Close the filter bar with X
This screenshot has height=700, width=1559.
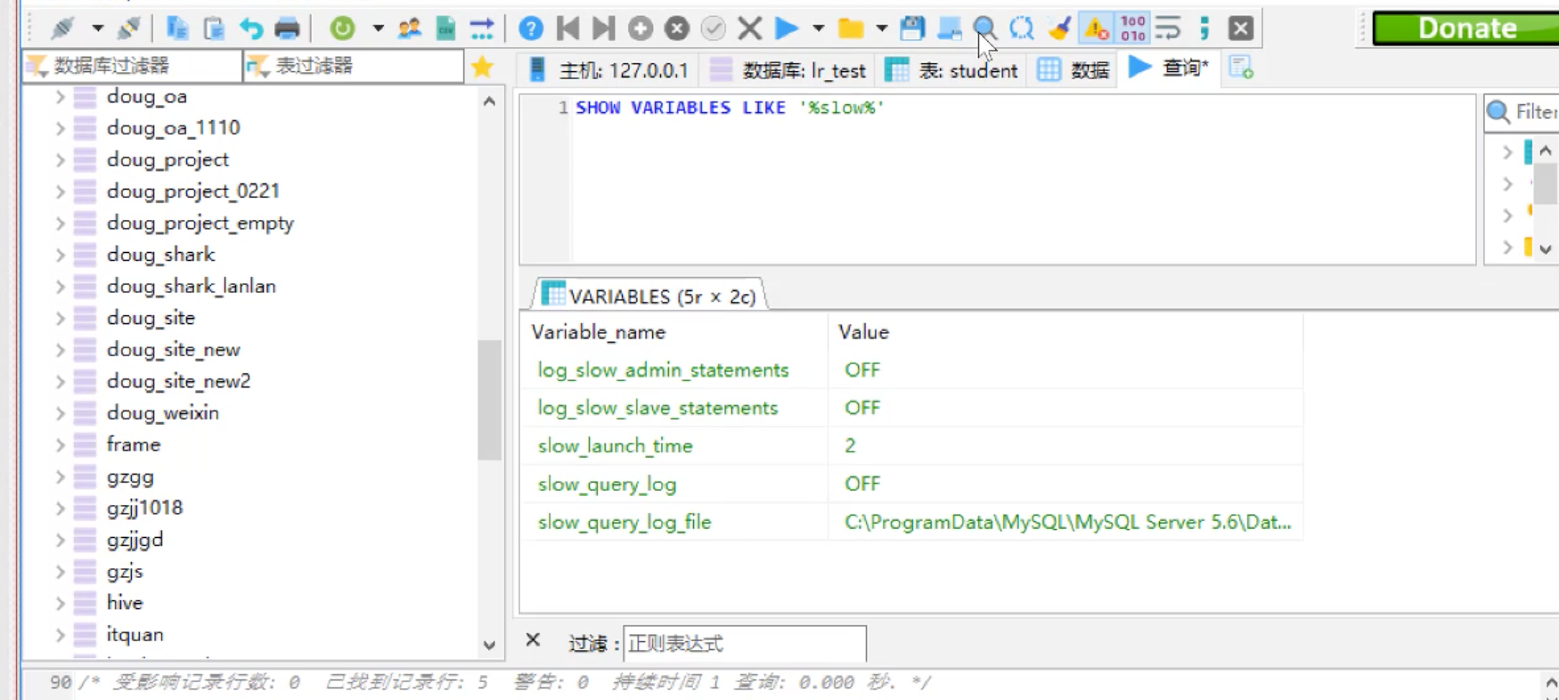pyautogui.click(x=533, y=640)
